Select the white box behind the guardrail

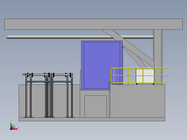tap(145, 76)
